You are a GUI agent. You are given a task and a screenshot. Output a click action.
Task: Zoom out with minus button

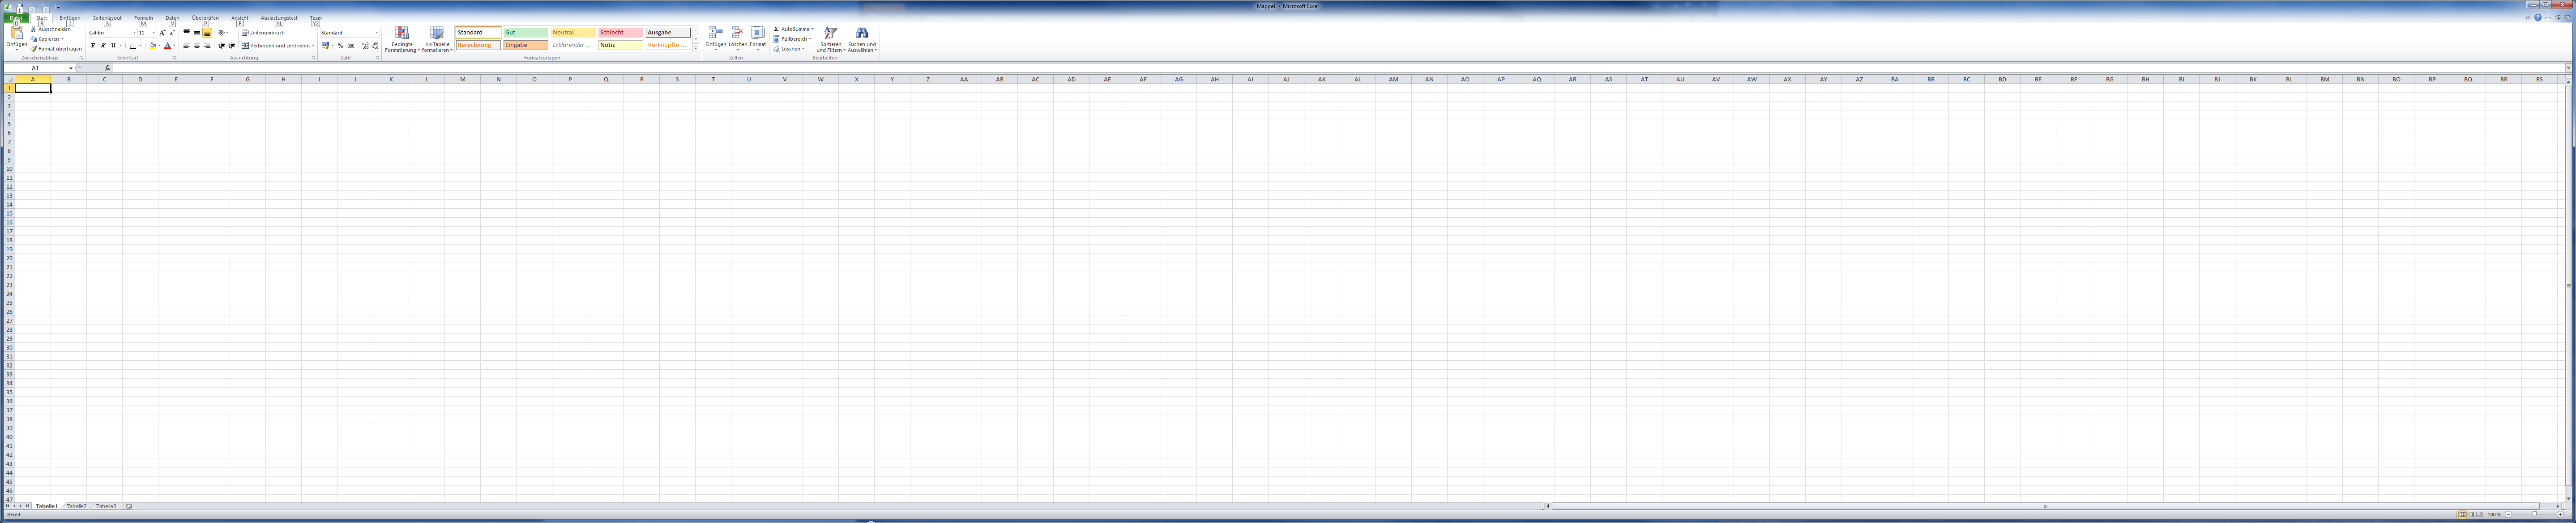pos(2508,515)
